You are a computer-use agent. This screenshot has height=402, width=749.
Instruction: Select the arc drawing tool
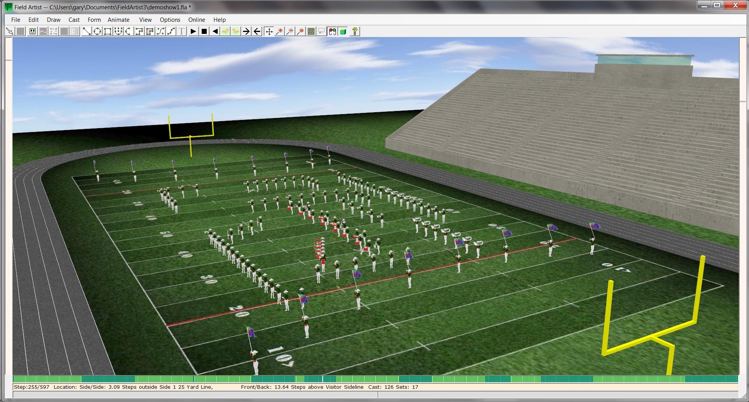[x=128, y=32]
